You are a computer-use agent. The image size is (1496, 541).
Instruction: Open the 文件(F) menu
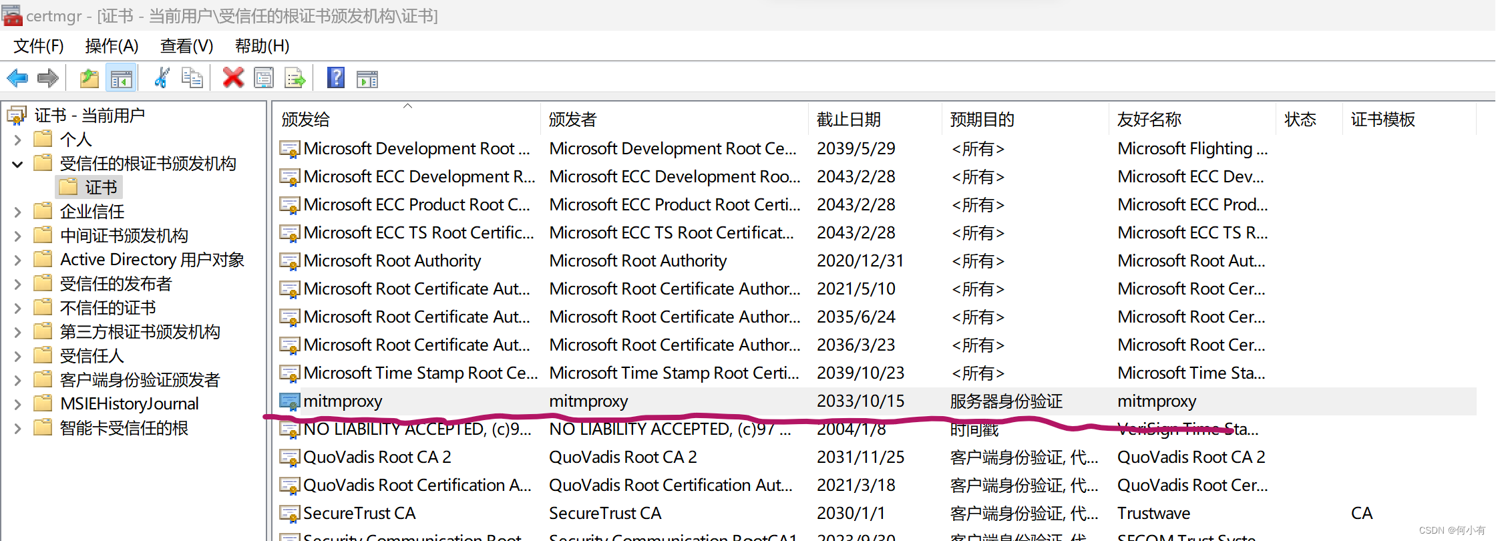[39, 46]
